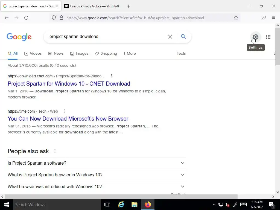Click the Search Windows taskbar box
This screenshot has height=210, width=280.
[x=57, y=205]
